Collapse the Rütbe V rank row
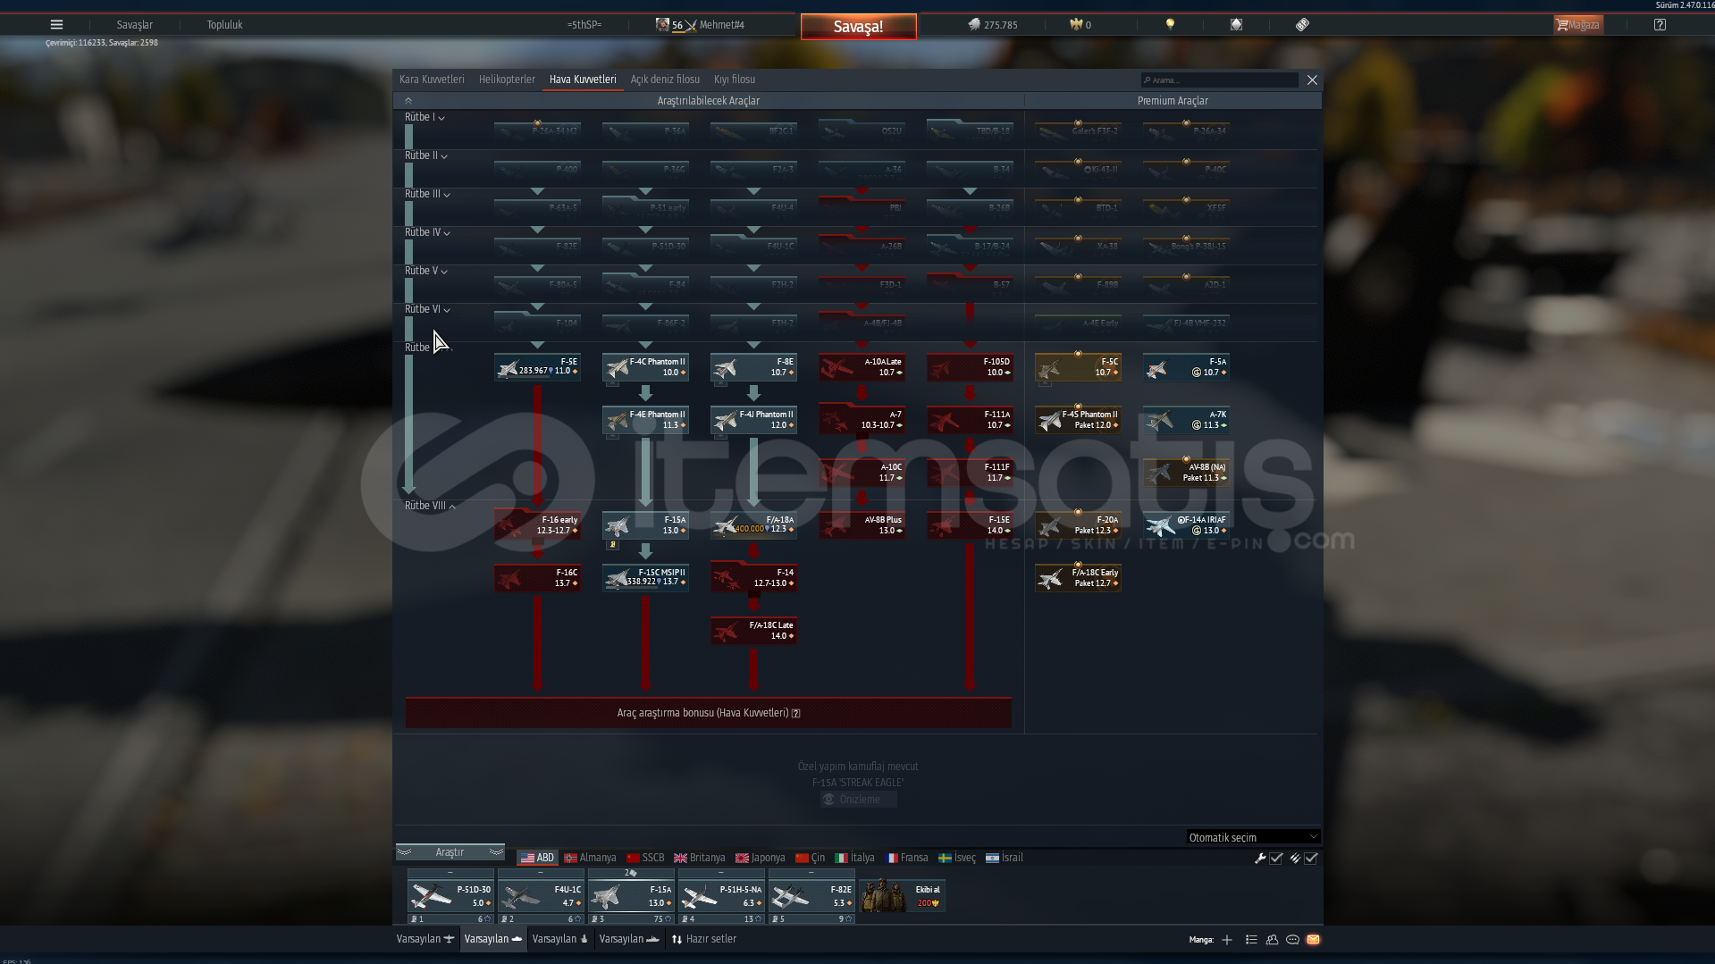The height and width of the screenshot is (964, 1715). [426, 271]
